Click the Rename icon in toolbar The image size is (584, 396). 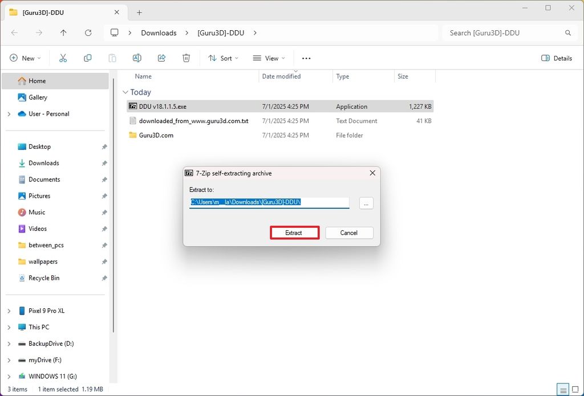pyautogui.click(x=137, y=58)
